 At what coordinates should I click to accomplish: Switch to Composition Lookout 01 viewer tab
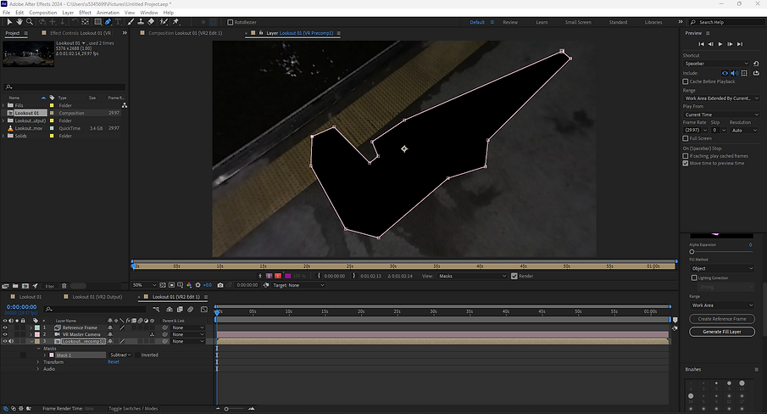(185, 33)
